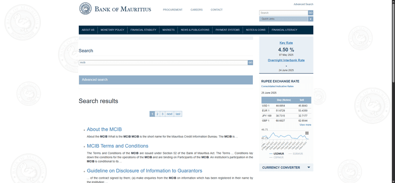The image size is (395, 183).
Task: Select results page 1
Action: point(152,114)
